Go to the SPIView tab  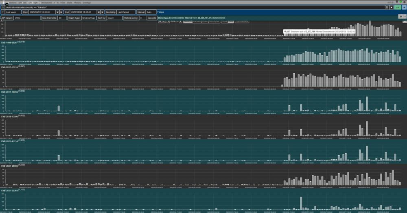click(22, 2)
